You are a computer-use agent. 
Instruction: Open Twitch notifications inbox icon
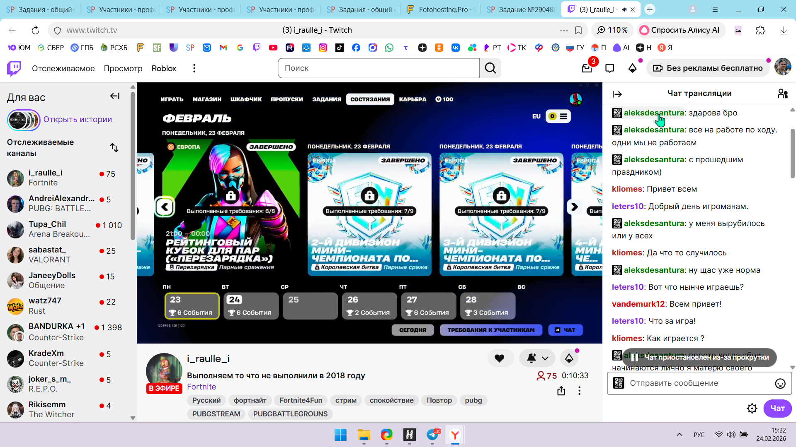tap(587, 68)
